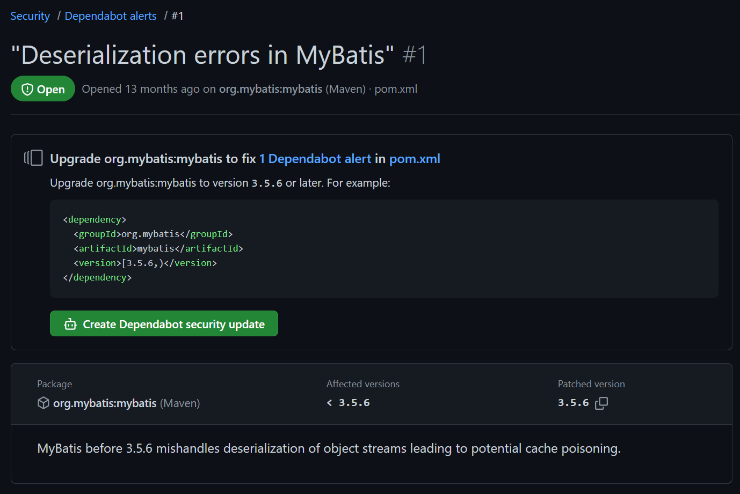Image resolution: width=740 pixels, height=494 pixels.
Task: Click the gray #1 number next to the title
Action: click(415, 55)
